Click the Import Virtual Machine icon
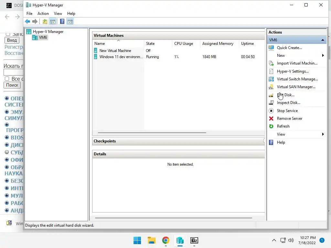The height and width of the screenshot is (248, 331). click(271, 63)
